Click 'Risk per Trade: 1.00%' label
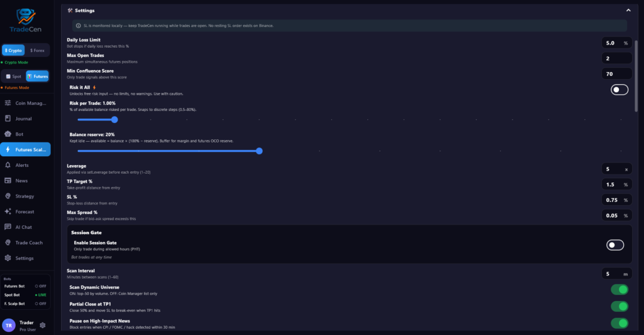644x335 pixels. click(92, 104)
